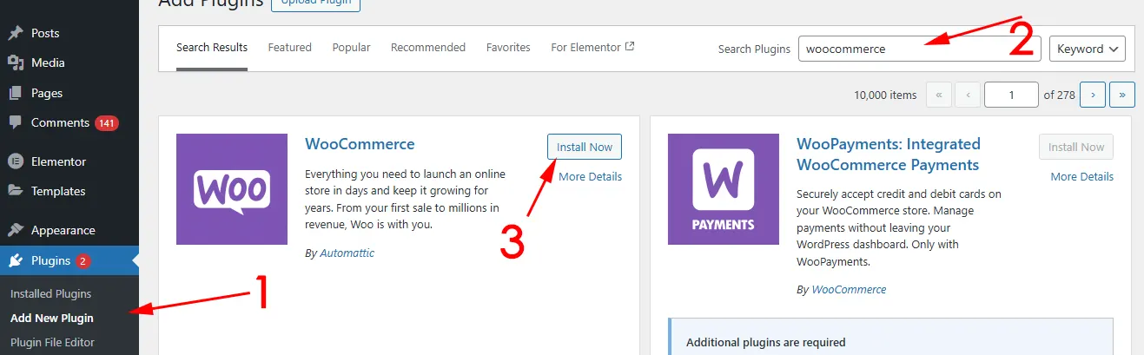Switch to the Favorites tab
The height and width of the screenshot is (355, 1144).
pos(508,48)
